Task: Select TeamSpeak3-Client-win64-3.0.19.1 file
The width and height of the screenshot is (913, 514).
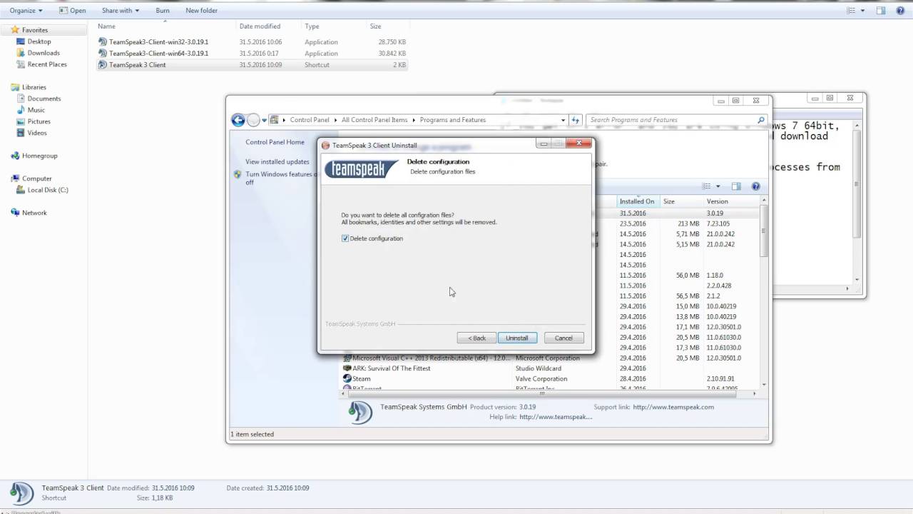Action: (158, 54)
